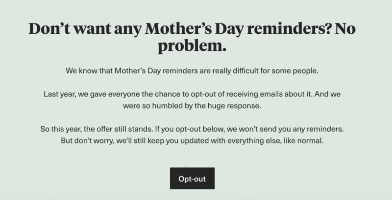Click the sentence about reminders being really difficult

[x=192, y=71]
